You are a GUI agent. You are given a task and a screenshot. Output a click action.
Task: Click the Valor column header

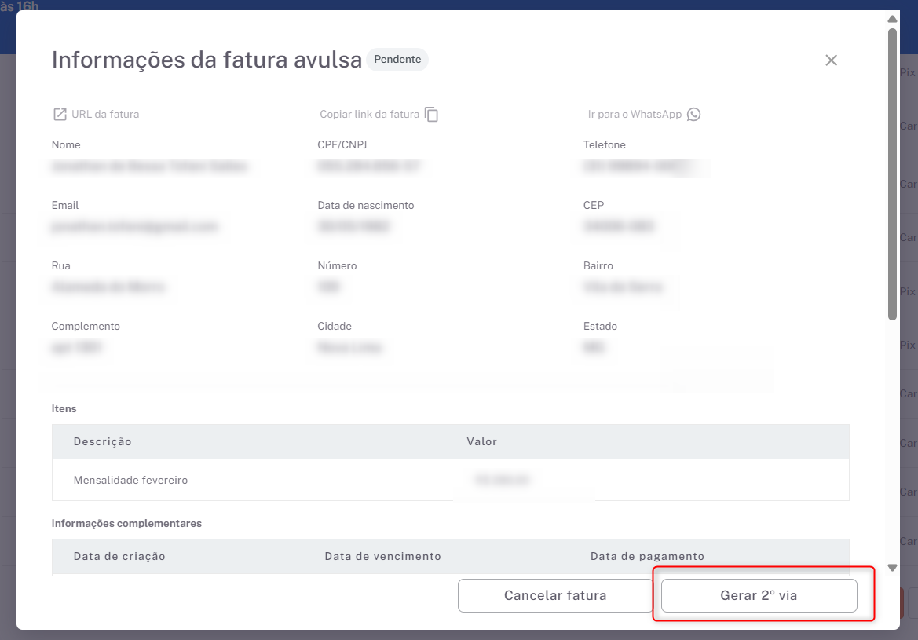point(481,442)
